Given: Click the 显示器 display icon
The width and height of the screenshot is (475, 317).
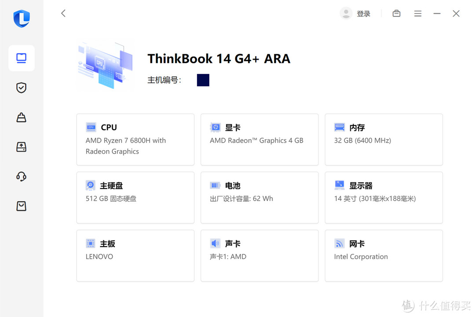Looking at the screenshot, I should [339, 185].
